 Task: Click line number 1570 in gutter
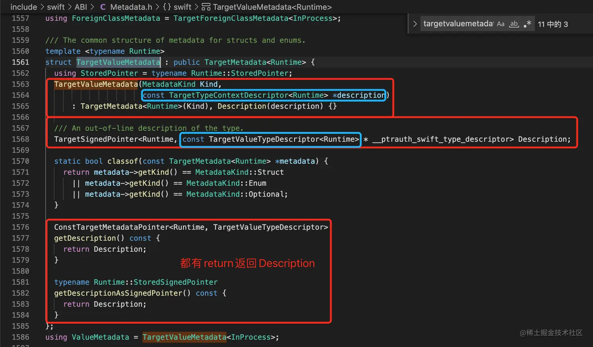click(20, 161)
